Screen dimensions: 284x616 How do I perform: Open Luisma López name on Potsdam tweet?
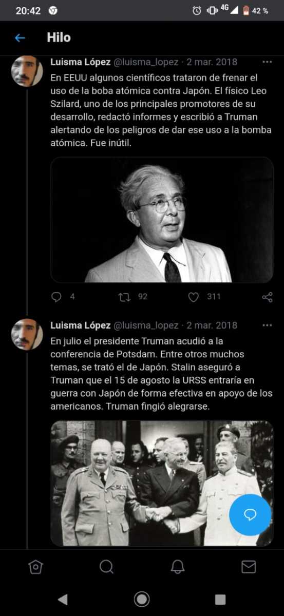(81, 325)
